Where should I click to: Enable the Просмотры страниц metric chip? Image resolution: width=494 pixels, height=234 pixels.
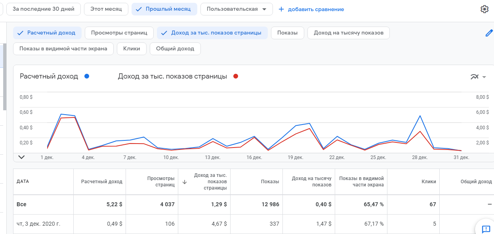(x=119, y=33)
